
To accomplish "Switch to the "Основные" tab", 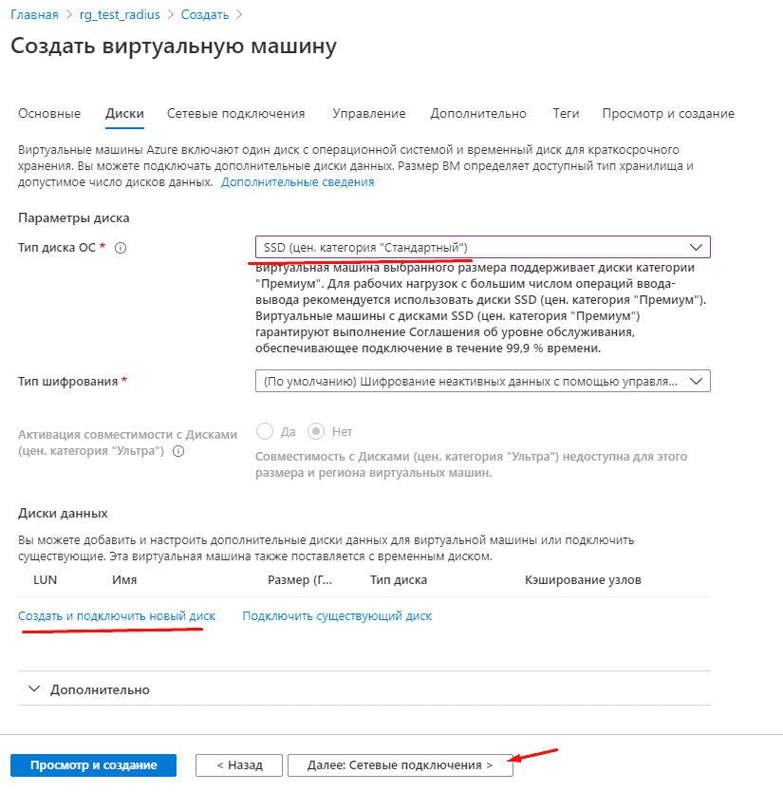I will point(49,113).
